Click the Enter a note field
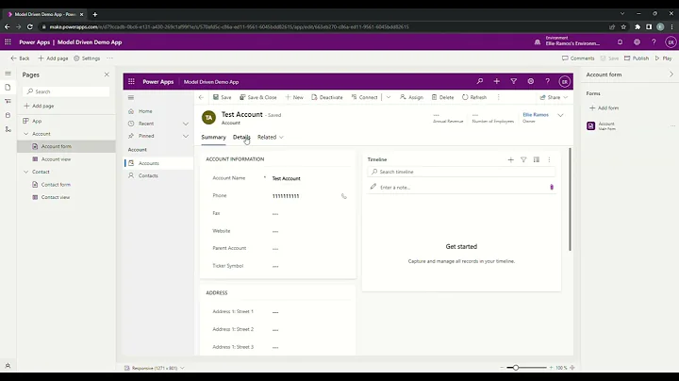The image size is (679, 381). [x=459, y=188]
